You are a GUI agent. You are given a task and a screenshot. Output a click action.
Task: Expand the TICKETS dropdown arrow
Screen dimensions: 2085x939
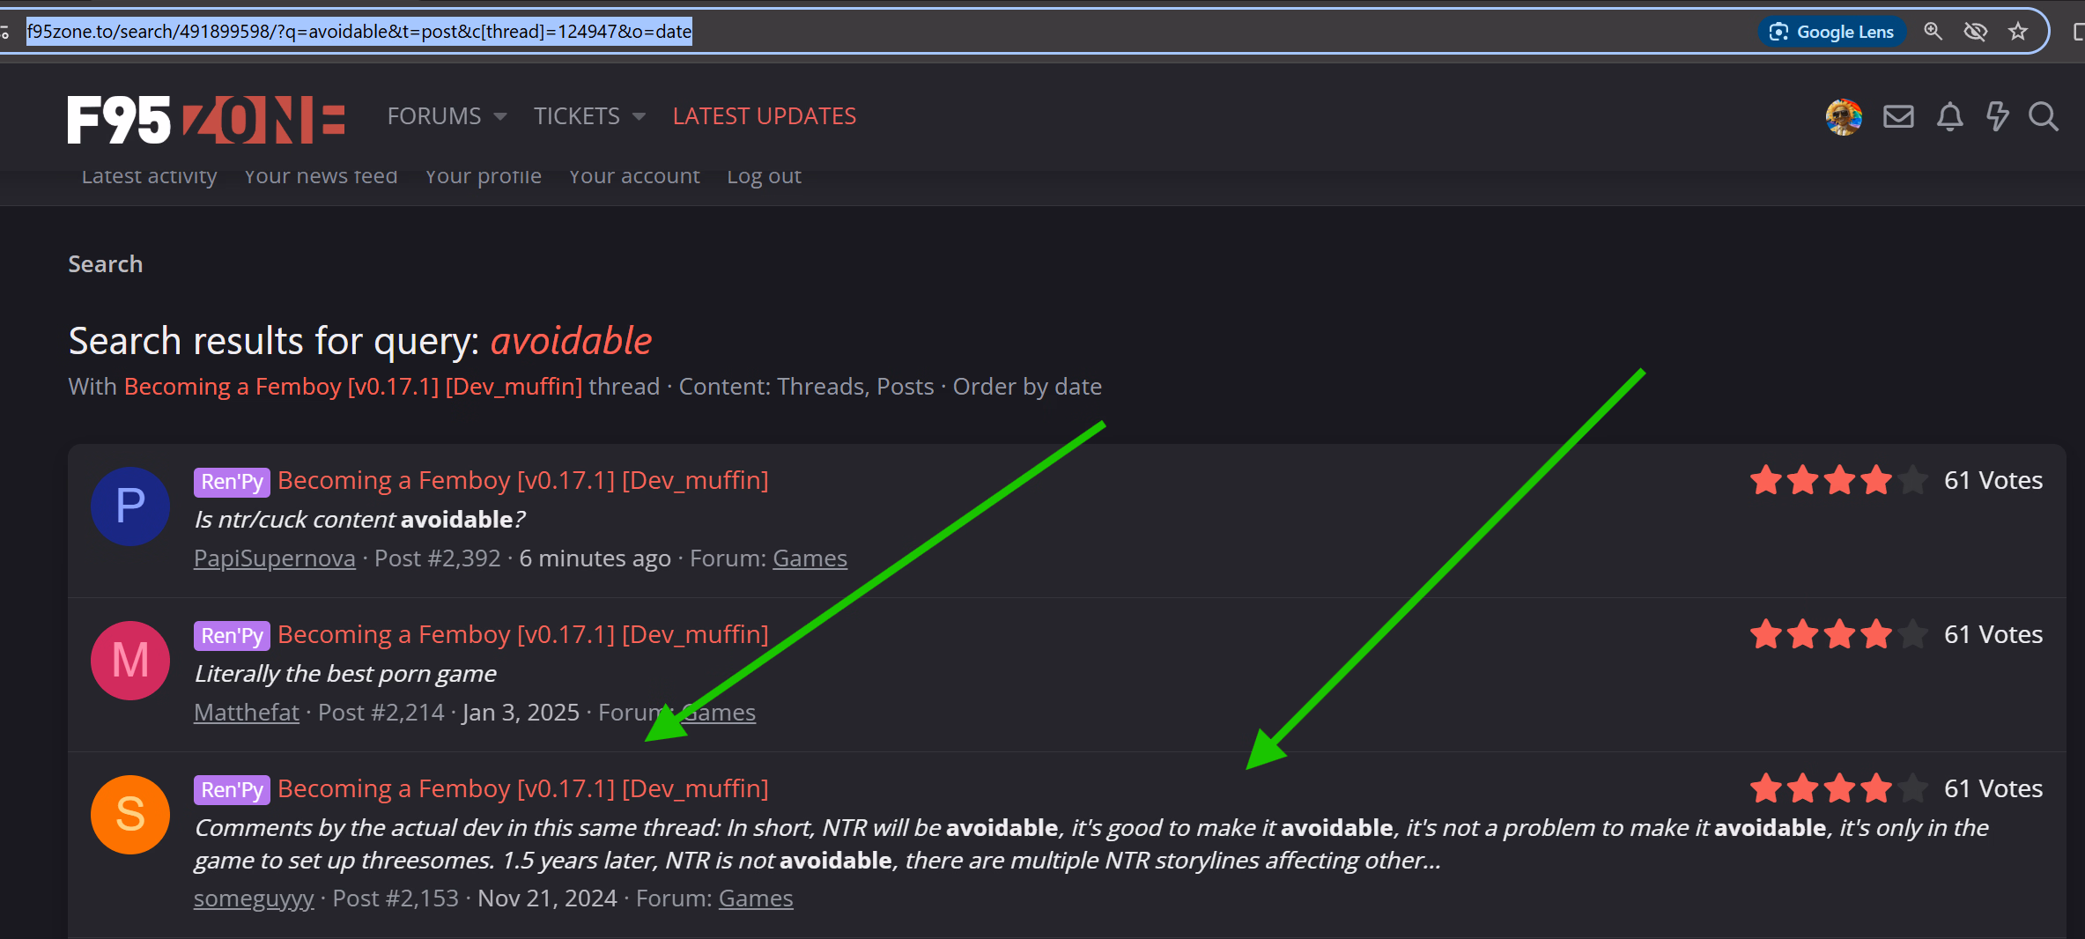pyautogui.click(x=640, y=116)
